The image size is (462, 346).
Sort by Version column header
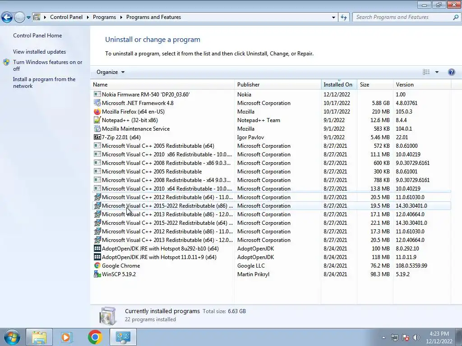422,84
